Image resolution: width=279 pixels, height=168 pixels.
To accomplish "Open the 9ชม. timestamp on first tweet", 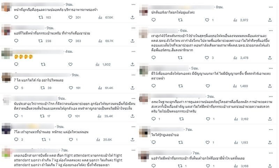I will click(x=69, y=5).
